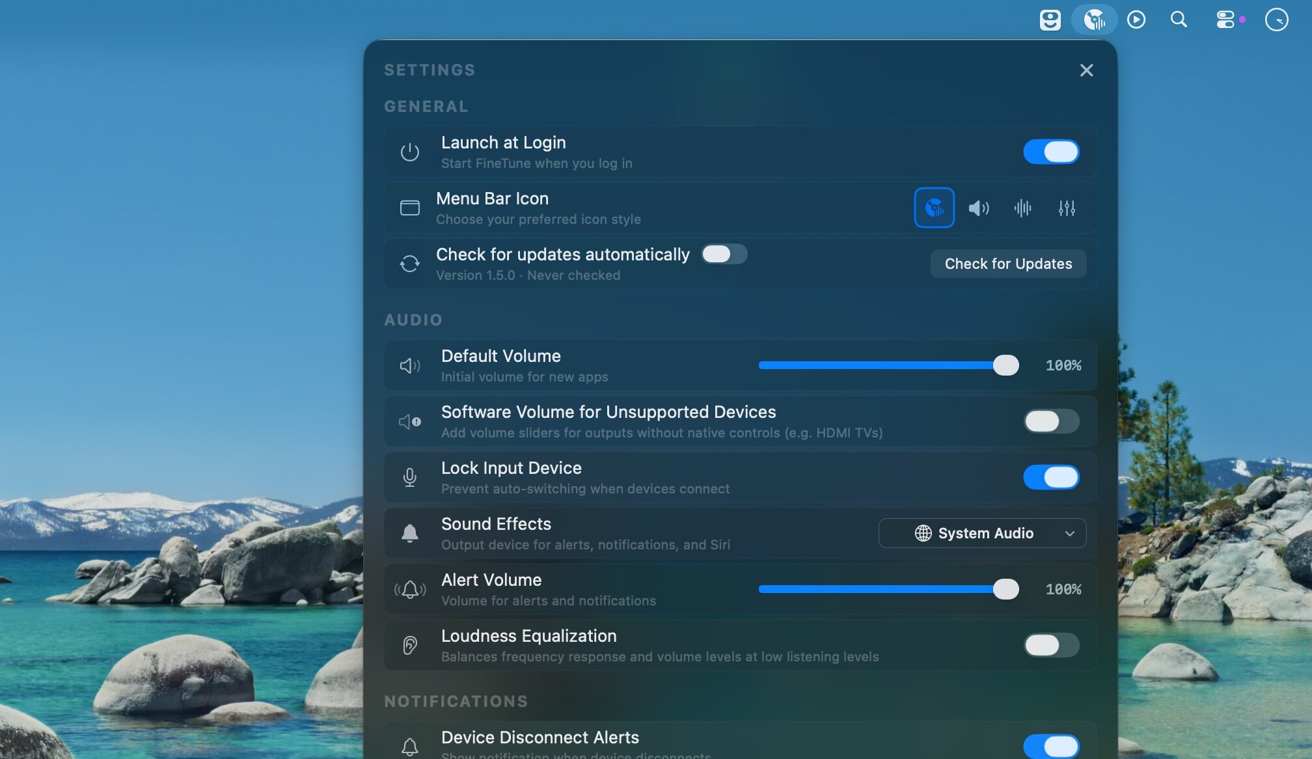
Task: Enable Check for updates automatically toggle
Action: (x=724, y=254)
